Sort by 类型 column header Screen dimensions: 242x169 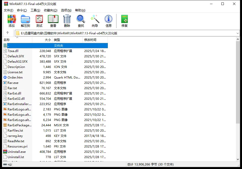coord(68,40)
